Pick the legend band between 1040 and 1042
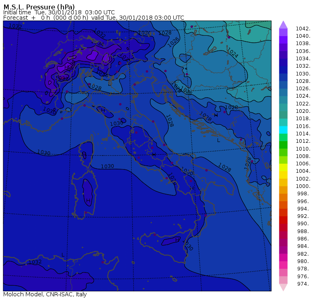 [x=283, y=32]
